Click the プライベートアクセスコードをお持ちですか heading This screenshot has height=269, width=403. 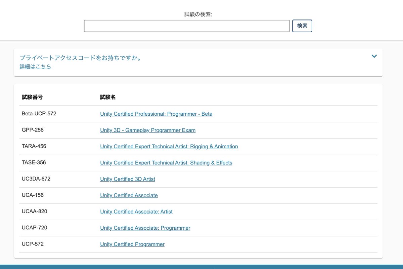81,58
